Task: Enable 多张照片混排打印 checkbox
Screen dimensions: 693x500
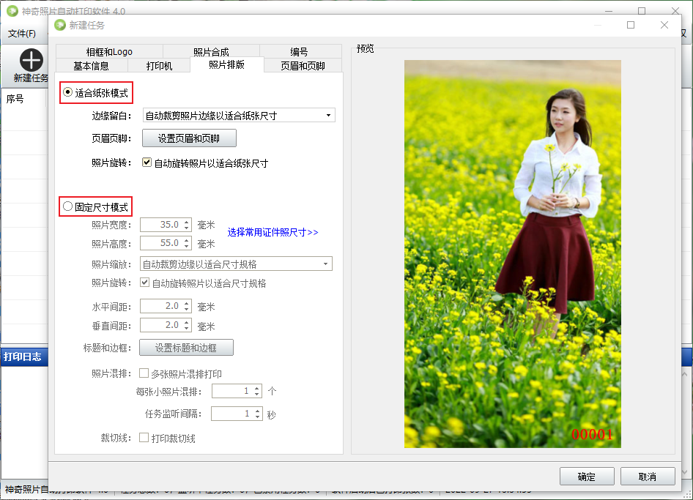Action: 144,373
